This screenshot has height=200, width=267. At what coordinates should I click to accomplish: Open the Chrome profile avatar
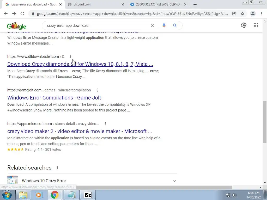[x=253, y=14]
